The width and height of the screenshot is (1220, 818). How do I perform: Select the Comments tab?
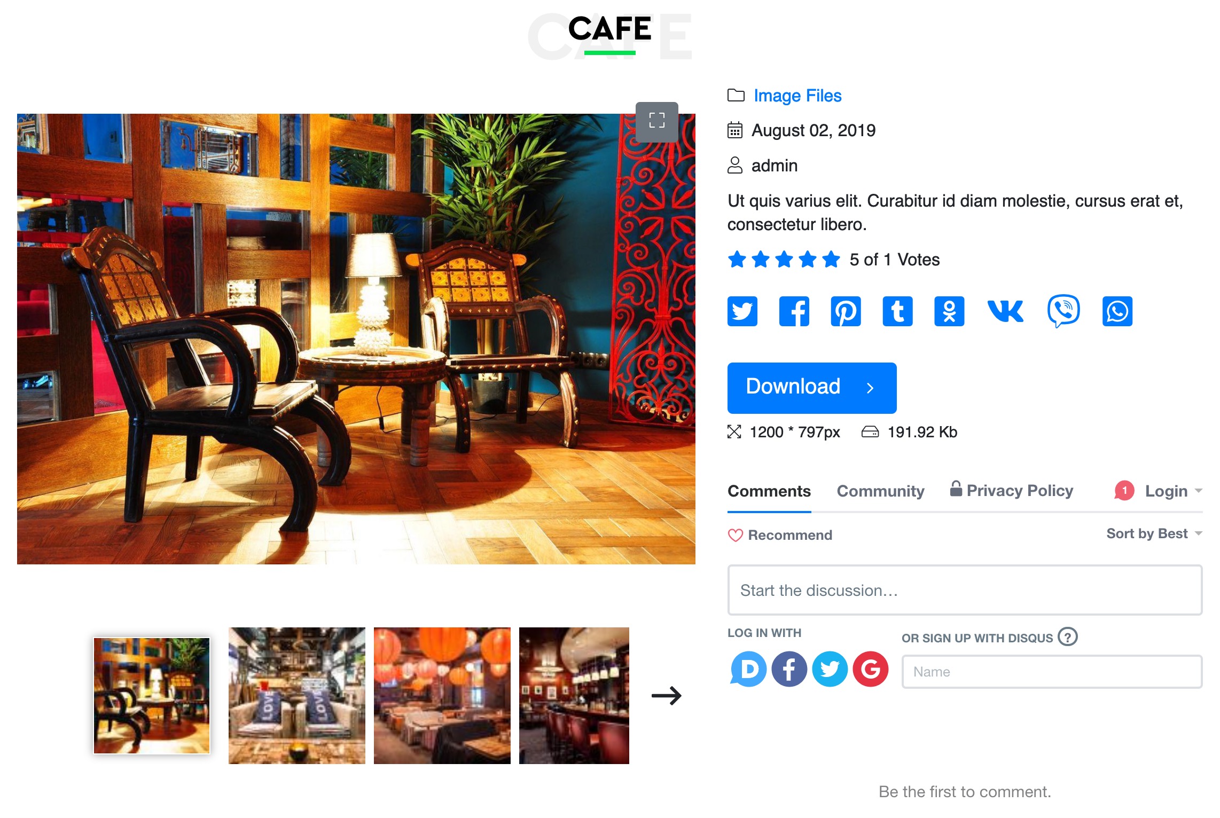(x=769, y=491)
